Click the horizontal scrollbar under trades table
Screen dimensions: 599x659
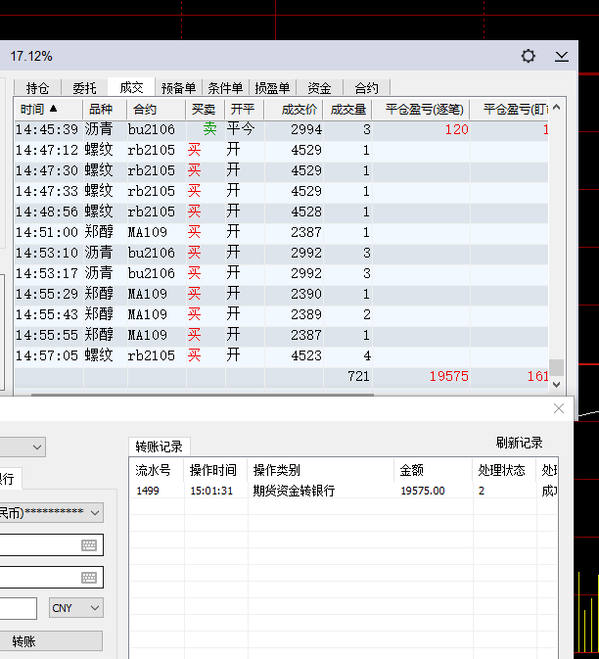coord(203,395)
